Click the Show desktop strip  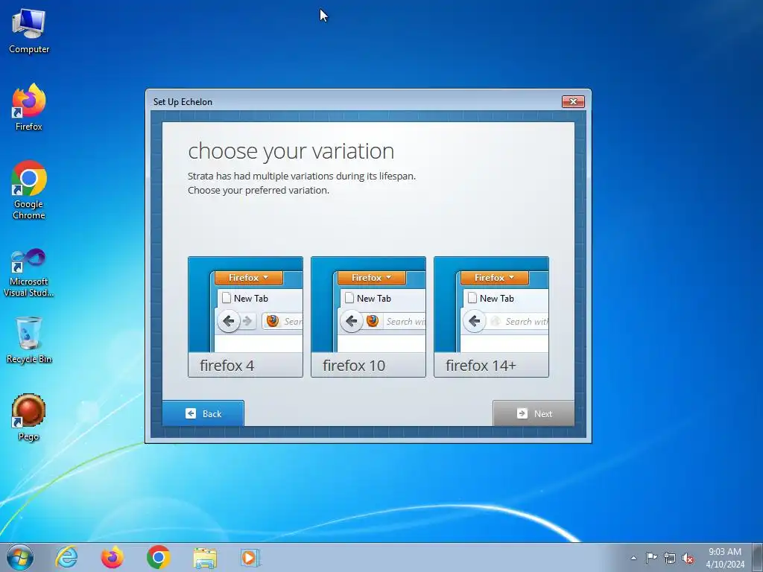(x=758, y=557)
